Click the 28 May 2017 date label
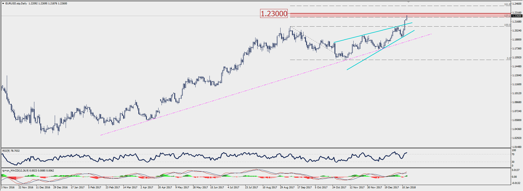This screenshot has height=191, width=523. (200, 187)
